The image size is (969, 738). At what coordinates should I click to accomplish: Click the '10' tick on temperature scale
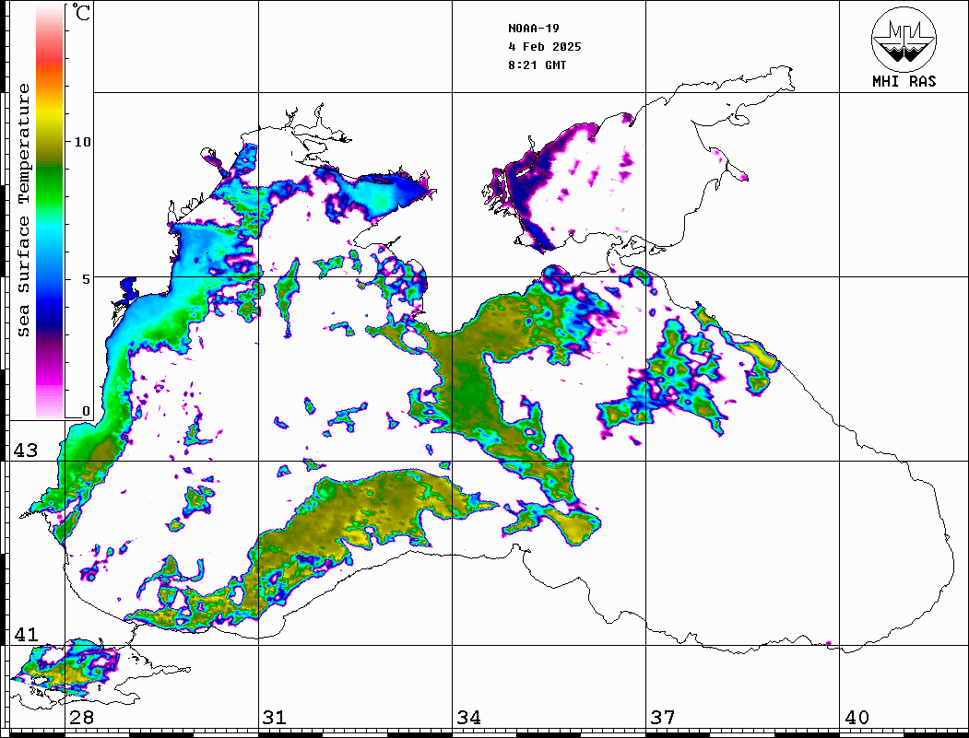click(x=82, y=142)
